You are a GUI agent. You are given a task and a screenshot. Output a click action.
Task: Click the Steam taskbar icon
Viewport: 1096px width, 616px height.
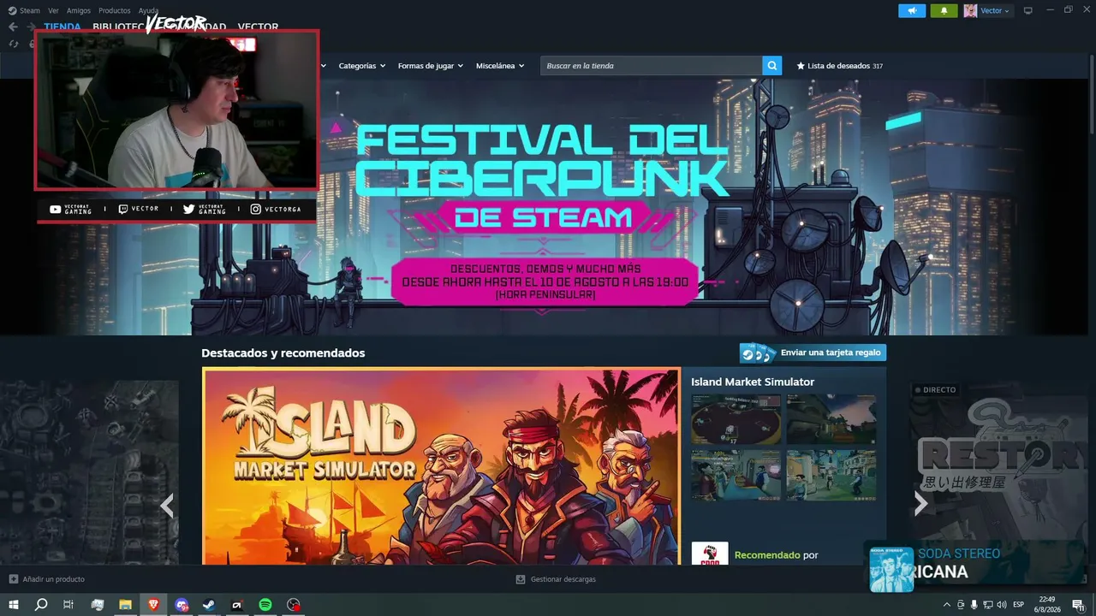coord(209,605)
